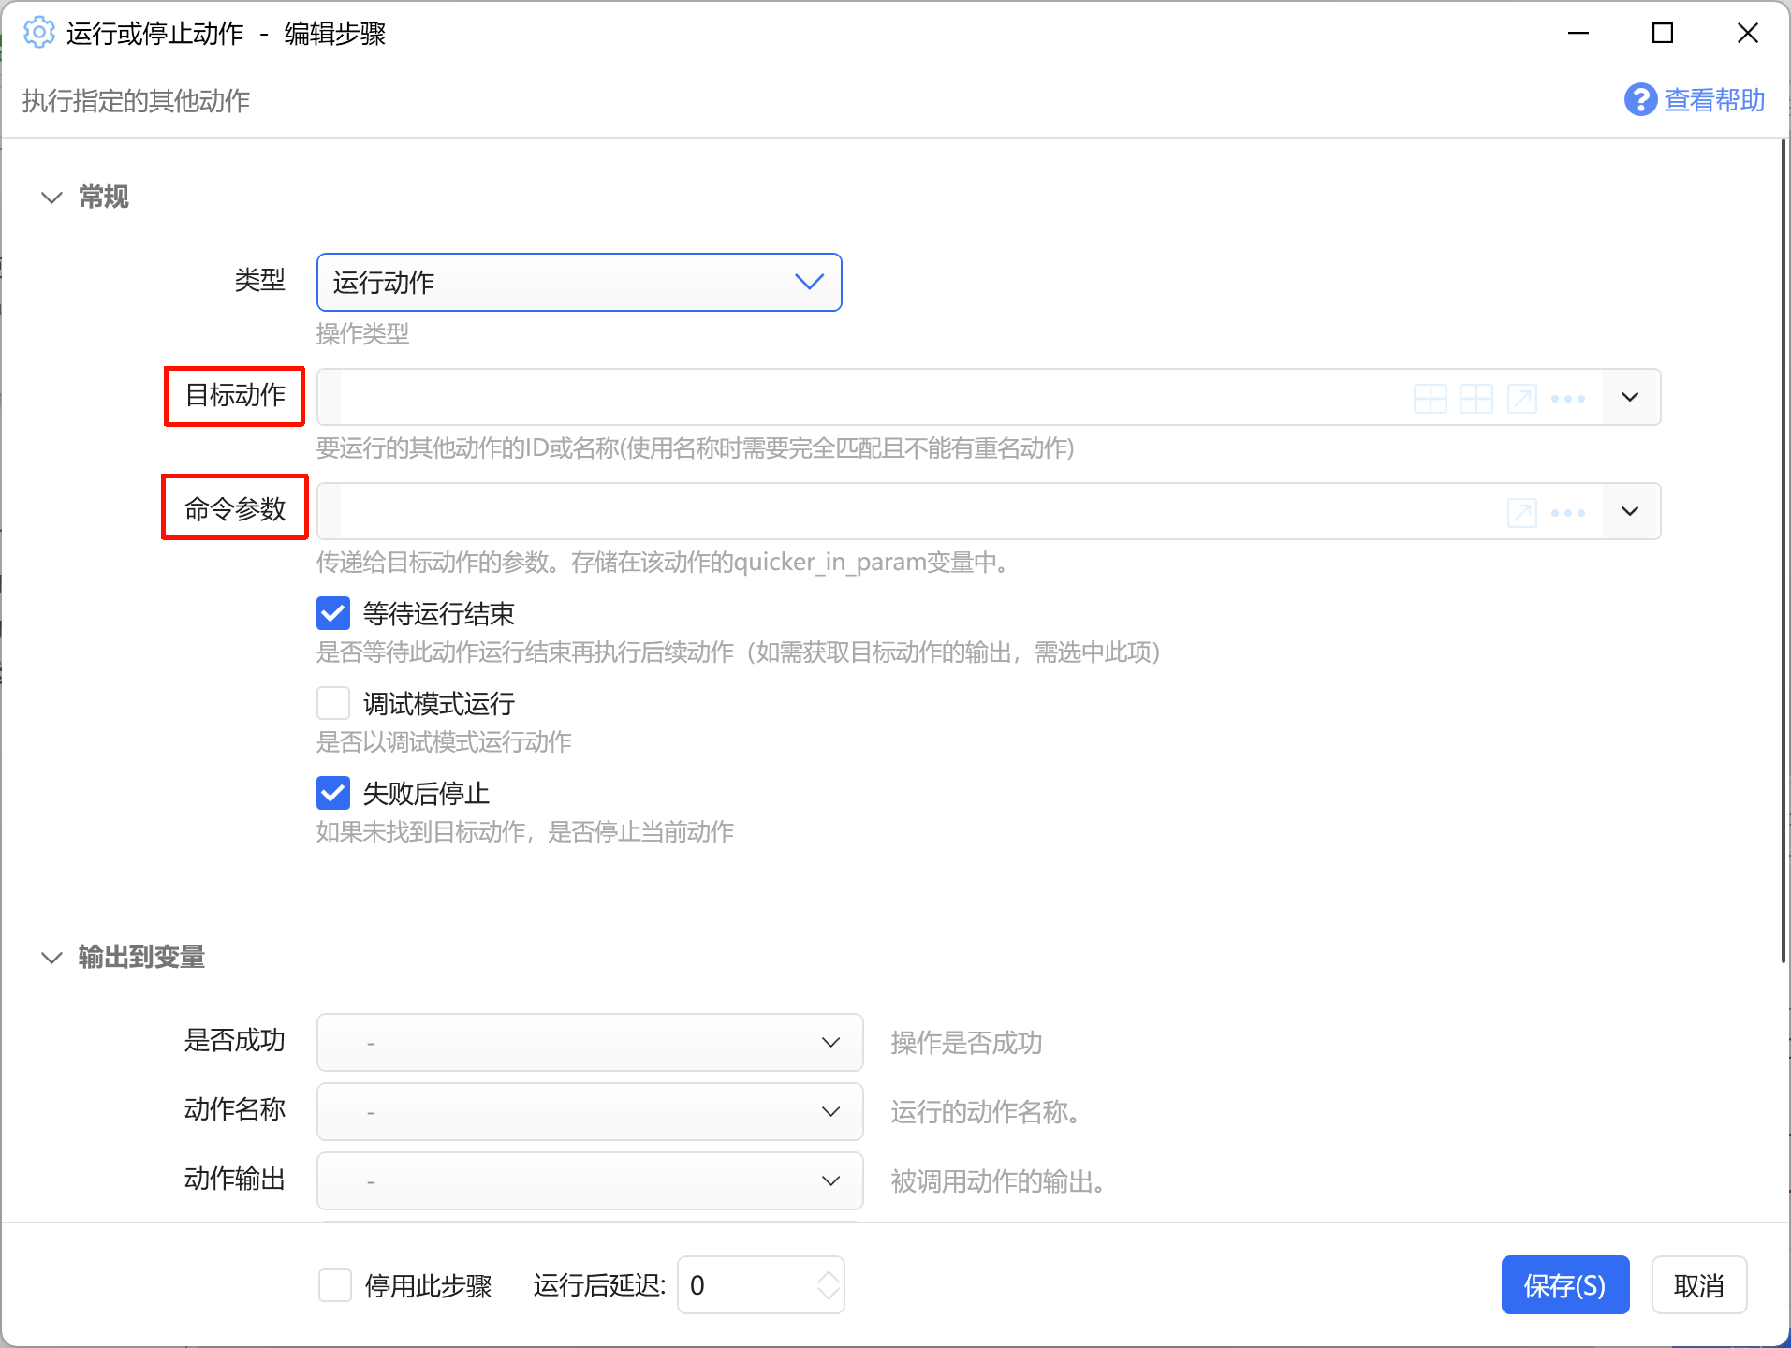Click the three-dots icon in 命令参数 field
This screenshot has height=1348, width=1791.
click(1567, 513)
